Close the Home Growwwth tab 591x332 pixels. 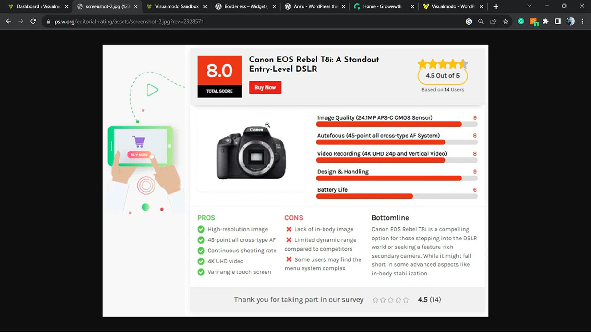coord(412,6)
